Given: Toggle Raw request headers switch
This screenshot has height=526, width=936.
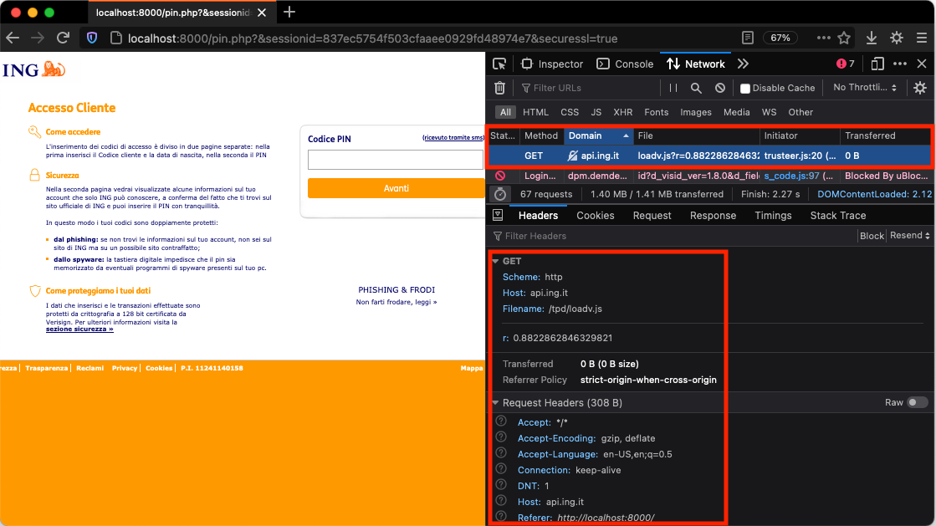Looking at the screenshot, I should [x=917, y=402].
